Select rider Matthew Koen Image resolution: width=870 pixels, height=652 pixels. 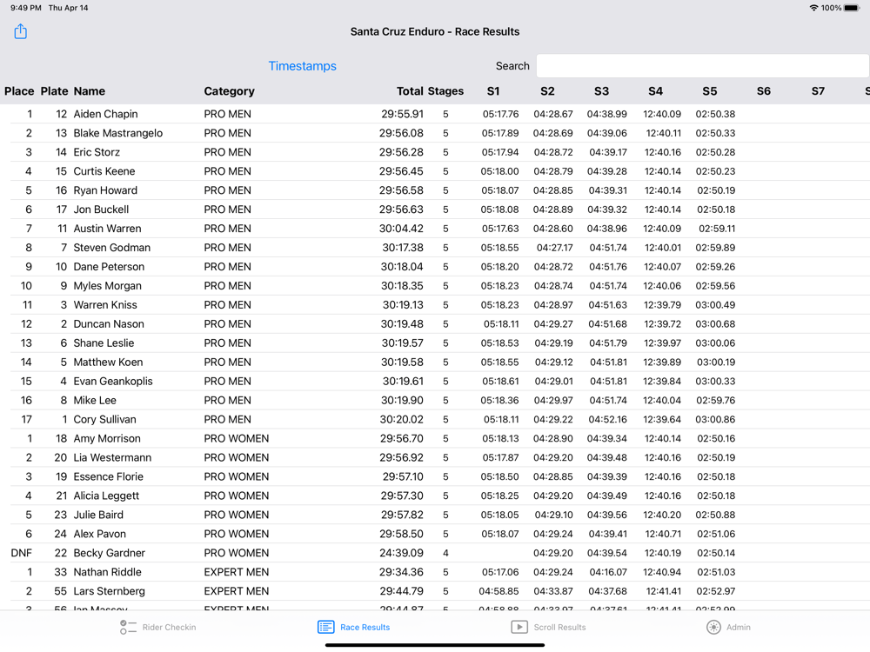click(x=108, y=362)
